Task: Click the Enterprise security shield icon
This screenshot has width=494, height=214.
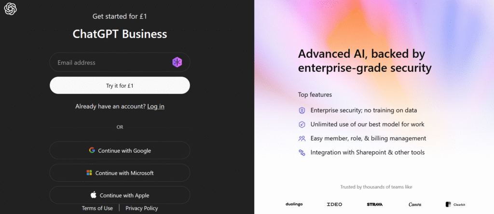Action: coord(302,110)
